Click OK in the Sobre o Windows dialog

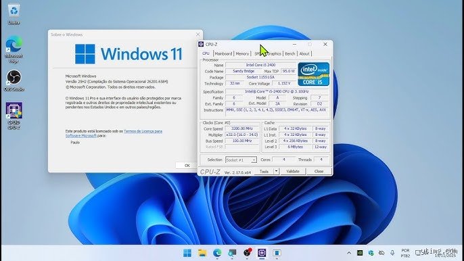pyautogui.click(x=187, y=166)
